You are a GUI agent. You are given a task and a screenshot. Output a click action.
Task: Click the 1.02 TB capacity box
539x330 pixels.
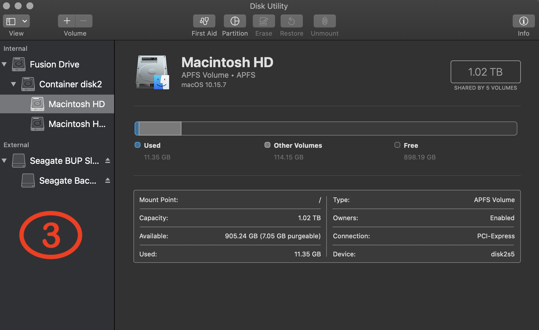coord(485,72)
